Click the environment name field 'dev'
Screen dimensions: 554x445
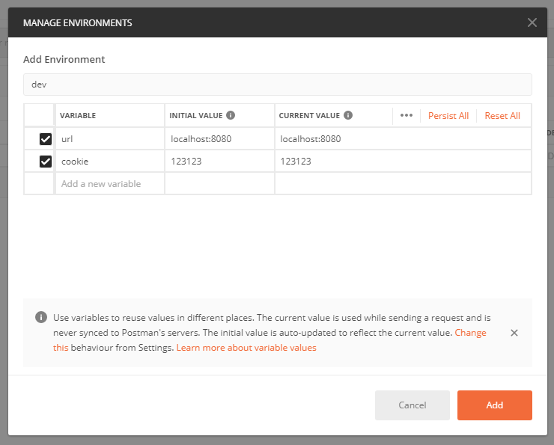pos(277,85)
